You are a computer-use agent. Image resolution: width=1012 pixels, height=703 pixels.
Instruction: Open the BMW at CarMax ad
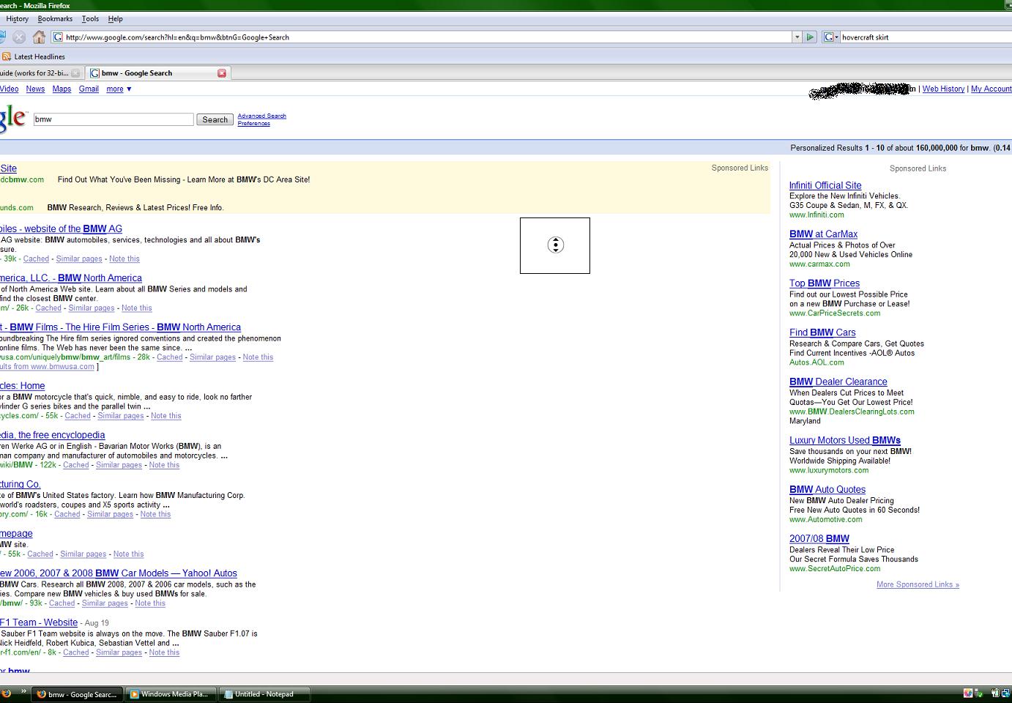[x=823, y=234]
